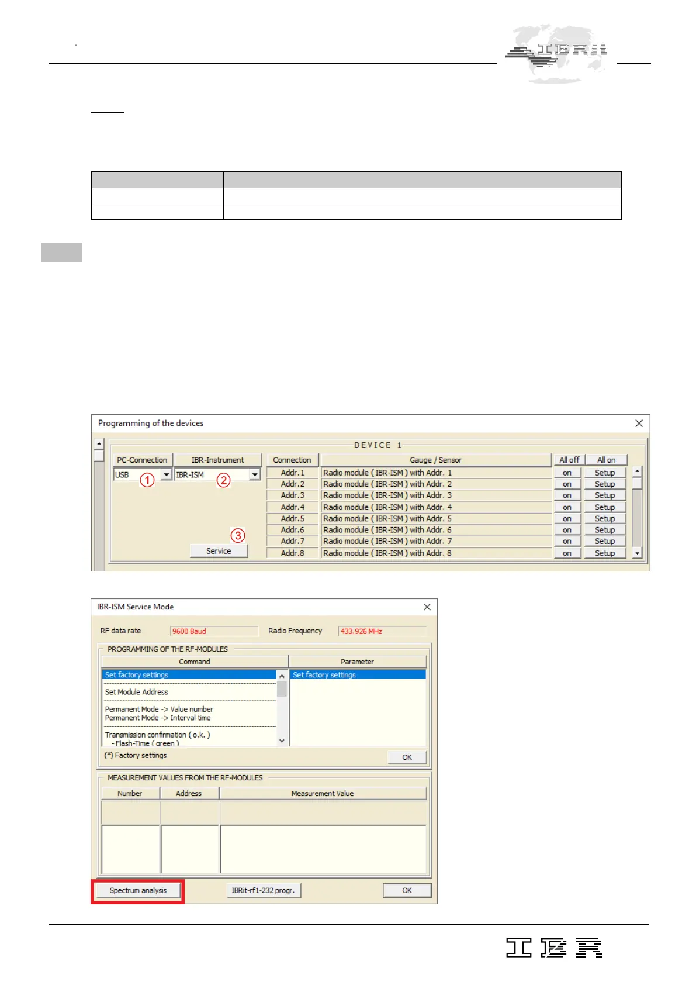Close the Programming of the devices window
696x985 pixels.
click(x=639, y=423)
